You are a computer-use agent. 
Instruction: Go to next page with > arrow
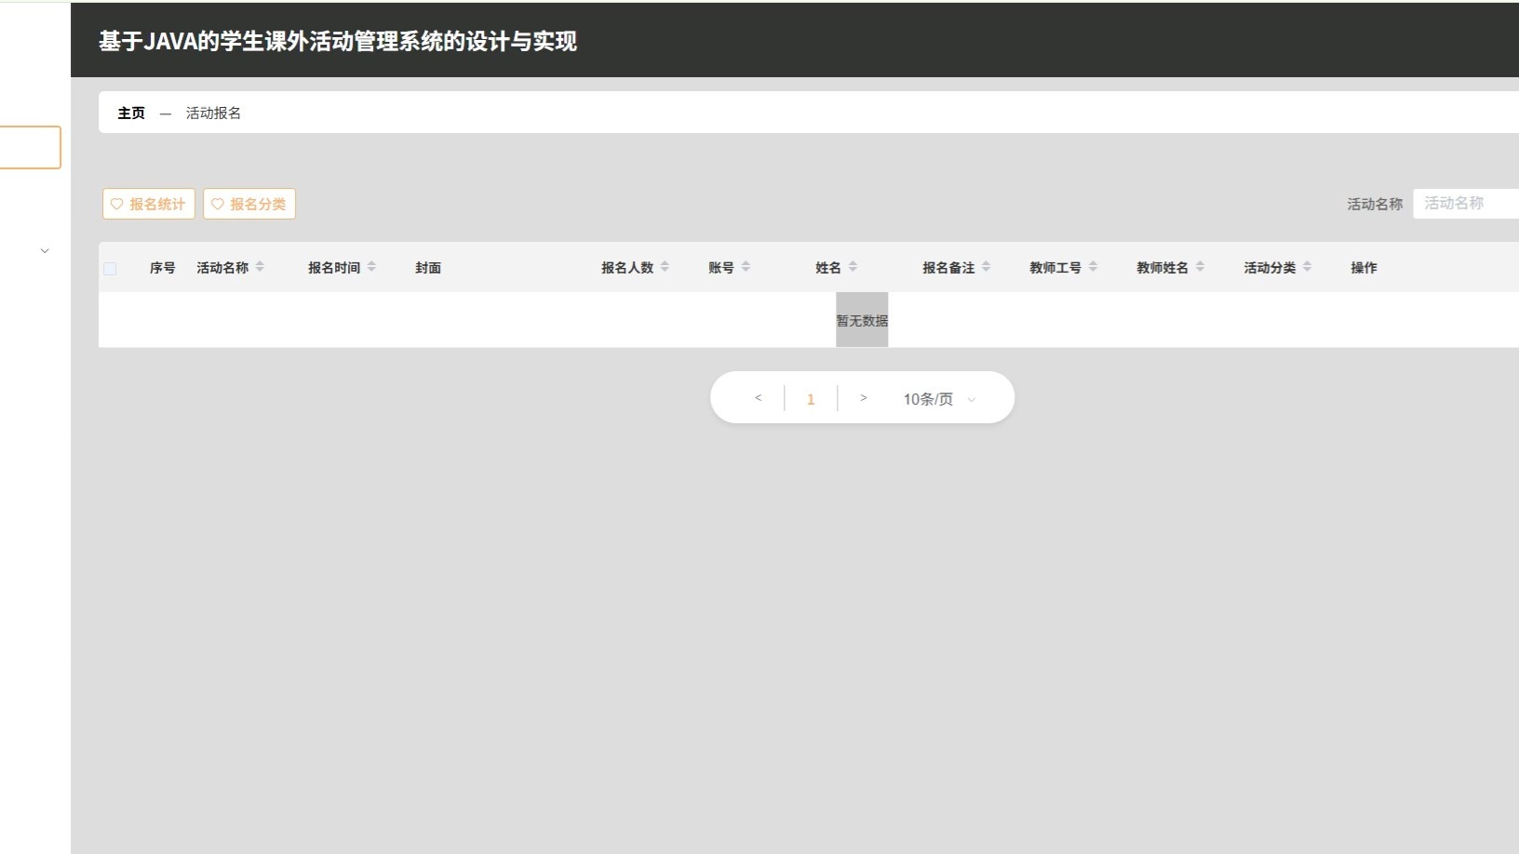point(864,397)
